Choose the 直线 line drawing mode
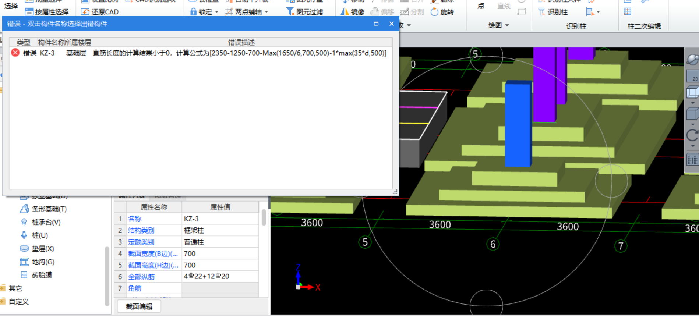This screenshot has height=316, width=699. [504, 6]
